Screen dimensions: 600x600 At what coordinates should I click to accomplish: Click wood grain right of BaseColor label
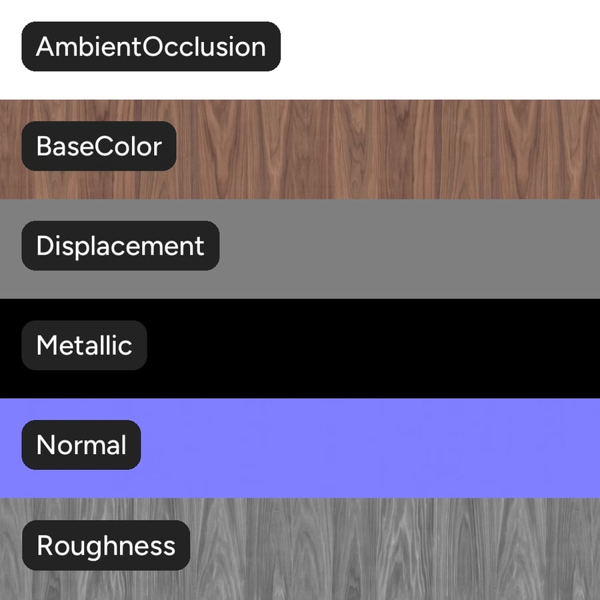(x=388, y=149)
